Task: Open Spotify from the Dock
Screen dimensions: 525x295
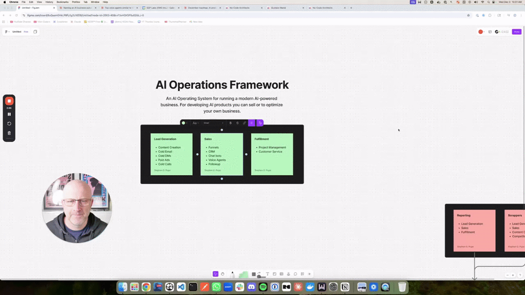Action: point(263,287)
